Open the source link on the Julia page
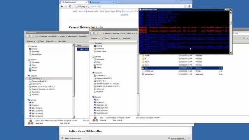This screenshot has height=140, width=249. pyautogui.click(x=82, y=11)
